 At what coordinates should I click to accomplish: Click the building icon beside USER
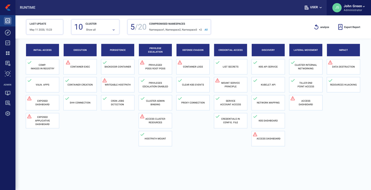(x=306, y=7)
